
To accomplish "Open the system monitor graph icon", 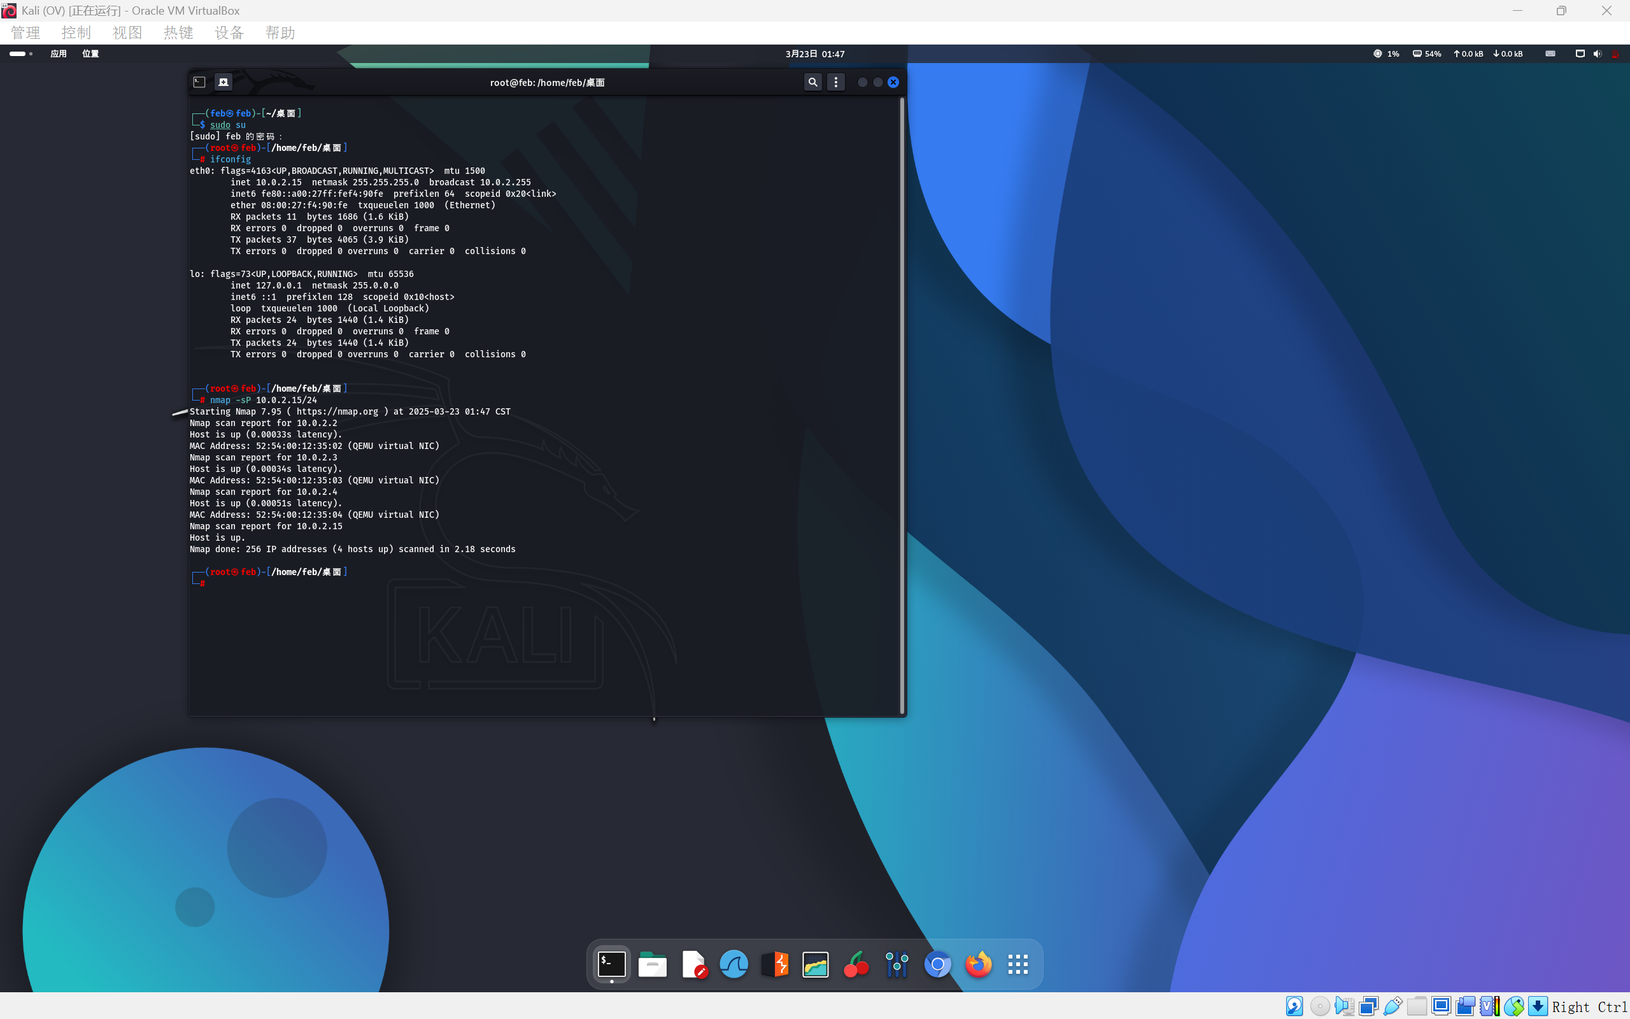I will 815,964.
